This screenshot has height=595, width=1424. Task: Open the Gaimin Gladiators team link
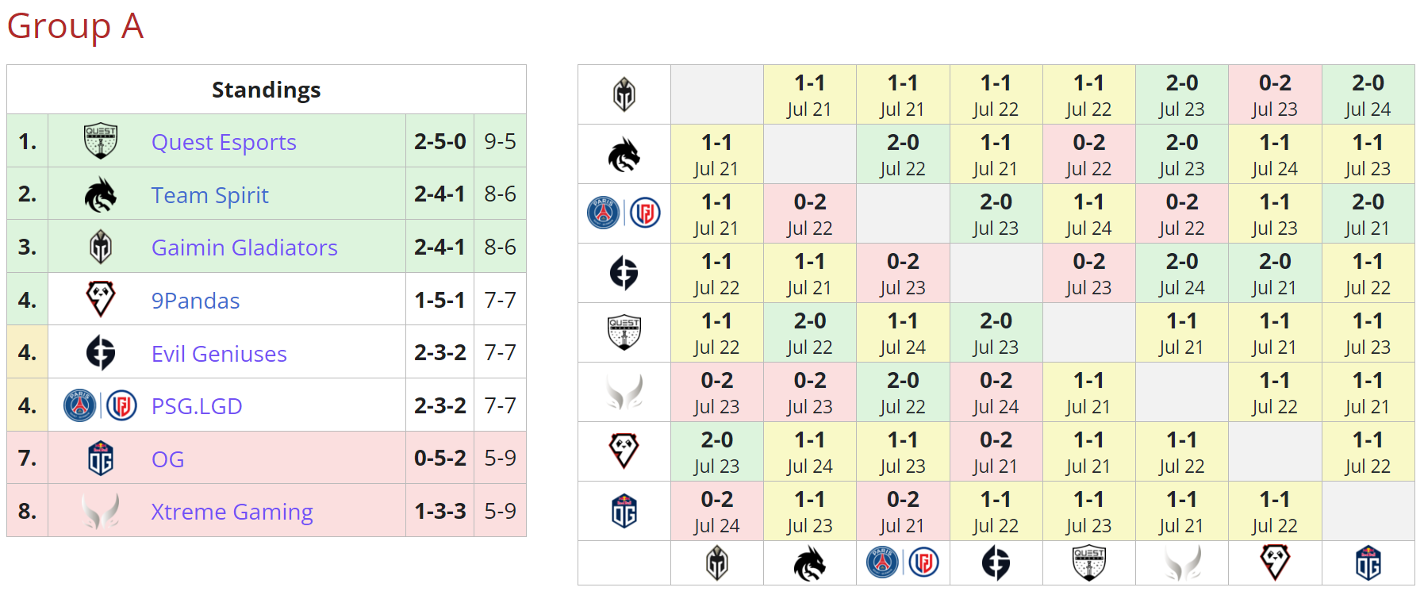tap(244, 248)
